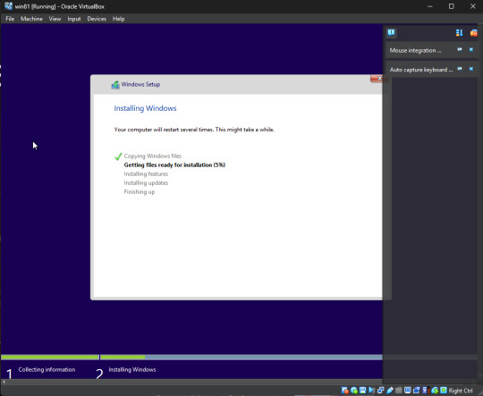Click the Installing updates step text
This screenshot has width=483, height=396.
[x=146, y=183]
